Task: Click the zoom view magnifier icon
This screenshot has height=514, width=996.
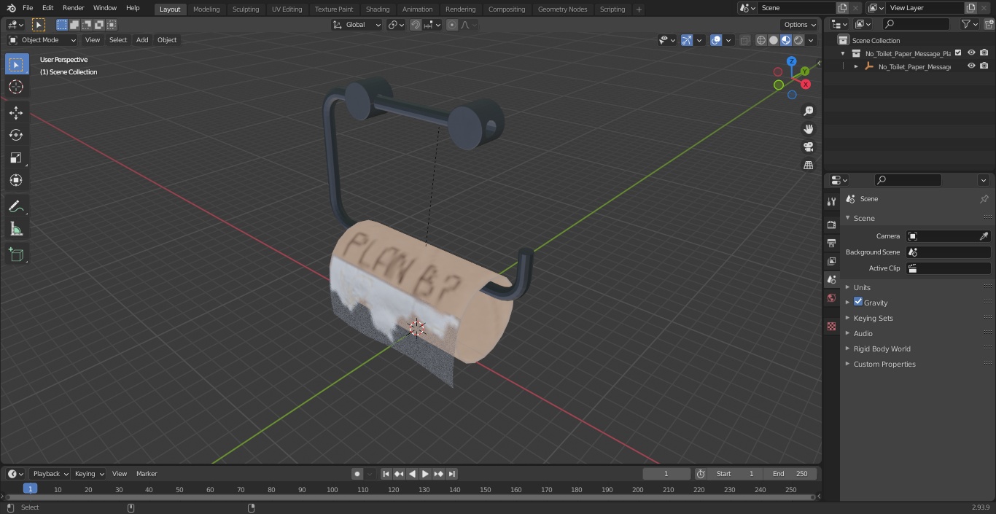Action: click(808, 111)
